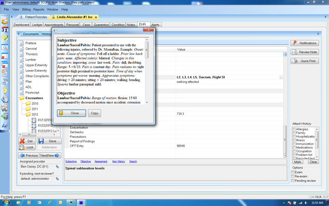329x206 pixels.
Task: Click the volume icon in system tray
Action: (x=306, y=203)
